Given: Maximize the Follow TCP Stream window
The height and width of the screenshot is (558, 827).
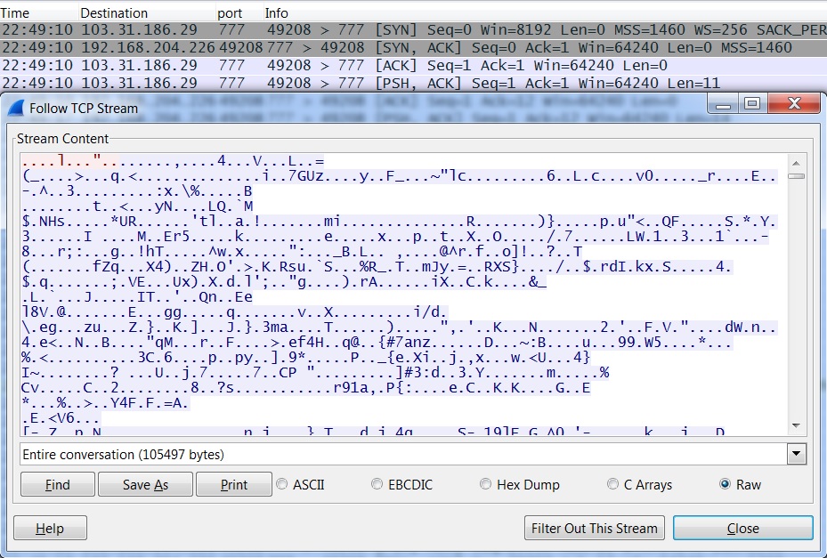Looking at the screenshot, I should click(x=752, y=104).
